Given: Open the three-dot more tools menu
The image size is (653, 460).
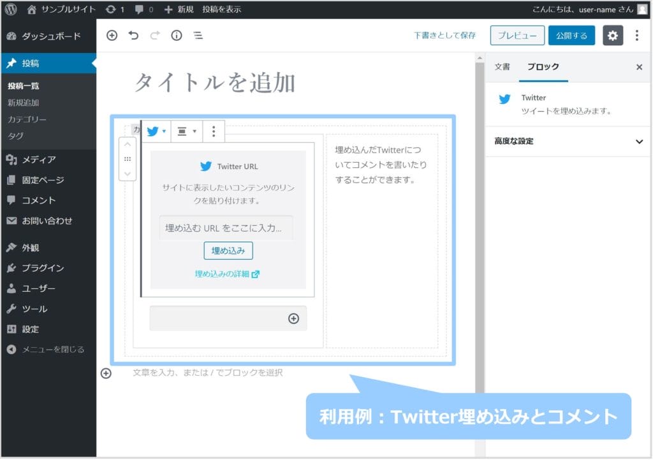Looking at the screenshot, I should (x=636, y=36).
